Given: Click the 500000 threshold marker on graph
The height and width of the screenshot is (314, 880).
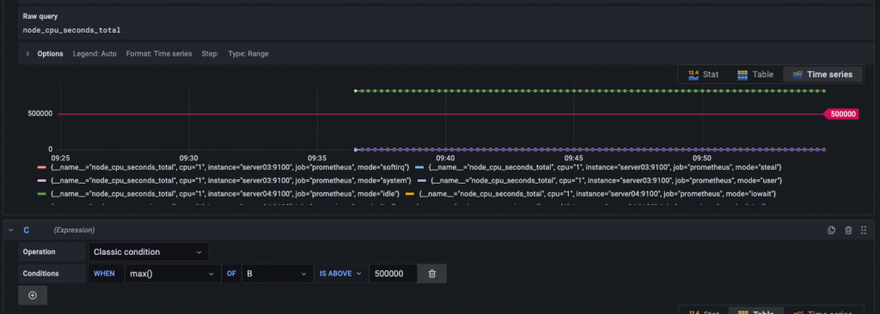Looking at the screenshot, I should click(841, 114).
